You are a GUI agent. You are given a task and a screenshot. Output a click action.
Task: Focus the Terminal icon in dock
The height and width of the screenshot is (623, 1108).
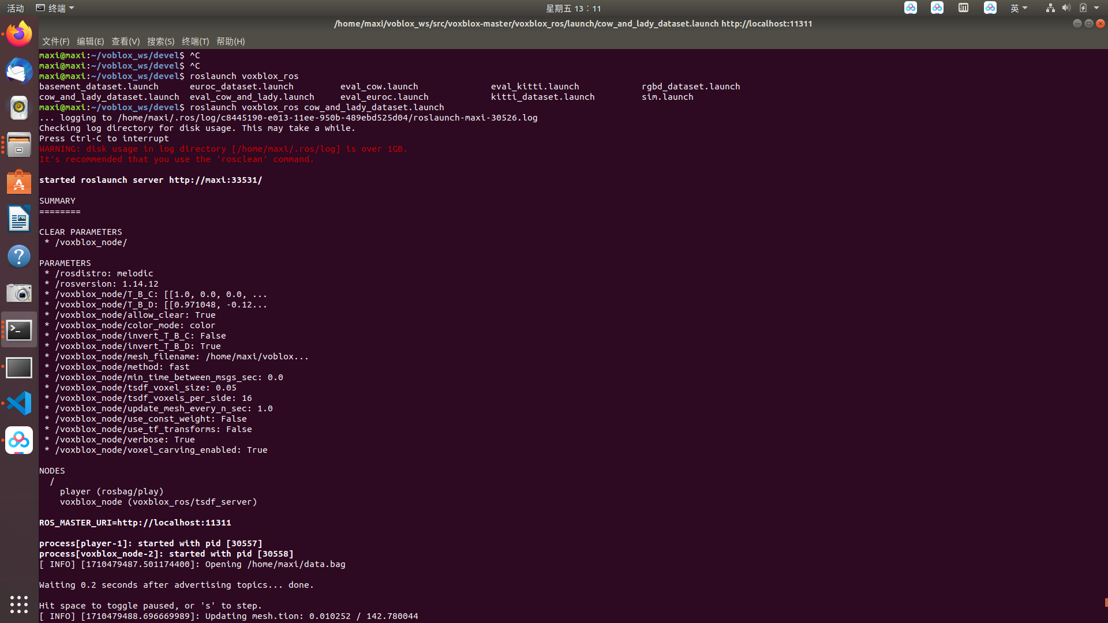click(x=19, y=330)
